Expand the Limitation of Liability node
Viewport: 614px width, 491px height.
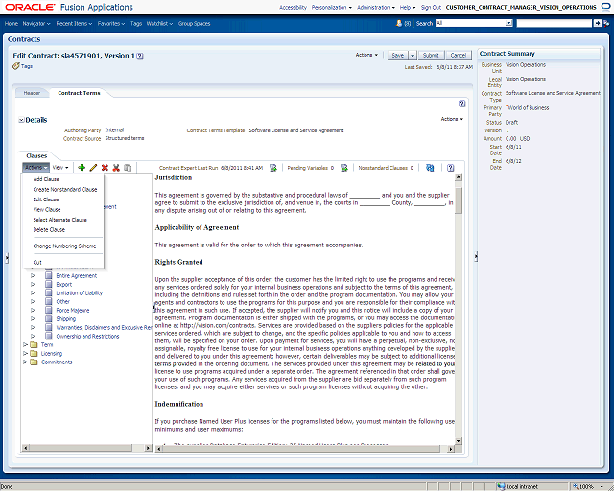click(34, 292)
